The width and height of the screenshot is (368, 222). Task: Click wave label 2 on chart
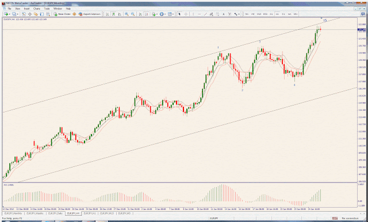click(x=243, y=90)
